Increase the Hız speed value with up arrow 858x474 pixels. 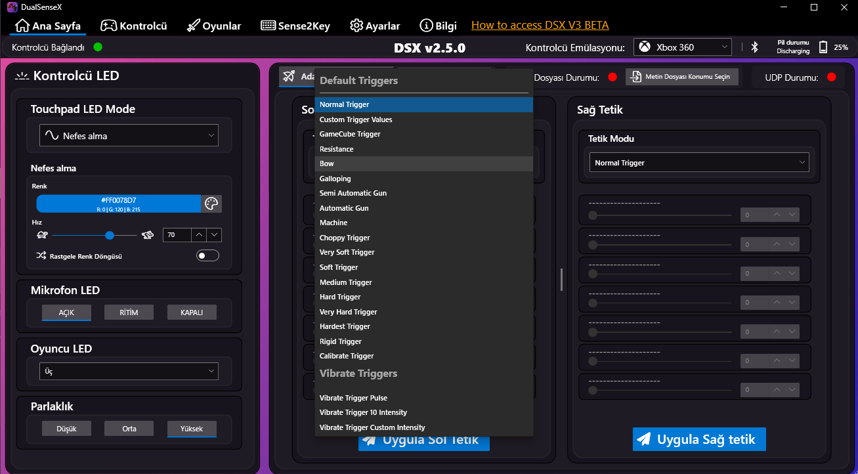[199, 235]
